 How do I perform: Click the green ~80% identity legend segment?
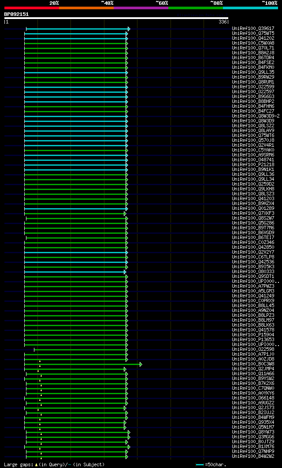point(196,8)
